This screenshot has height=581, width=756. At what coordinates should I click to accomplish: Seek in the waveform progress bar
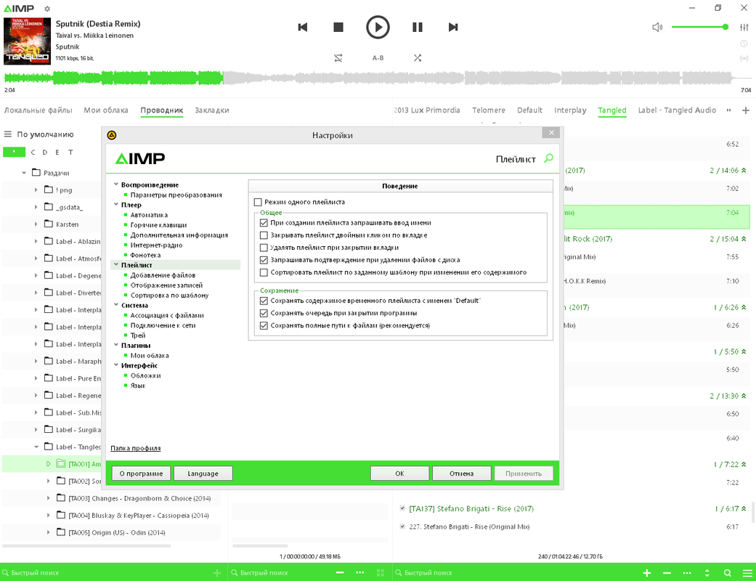tap(378, 78)
